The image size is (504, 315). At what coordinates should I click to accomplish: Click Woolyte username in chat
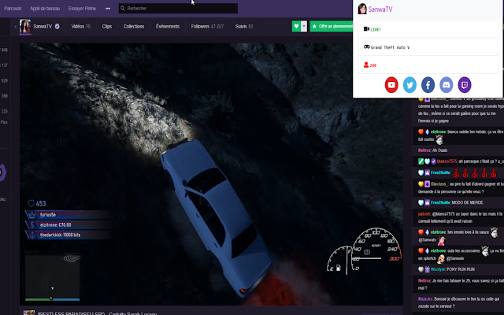(x=438, y=269)
